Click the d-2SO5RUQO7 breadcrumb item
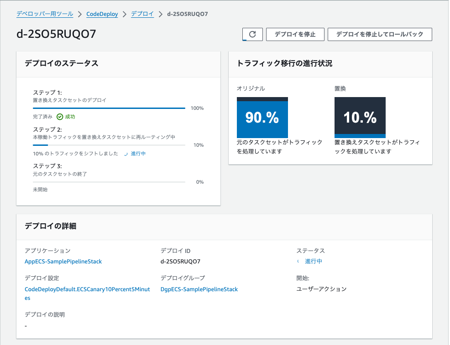The height and width of the screenshot is (345, 450). (188, 14)
